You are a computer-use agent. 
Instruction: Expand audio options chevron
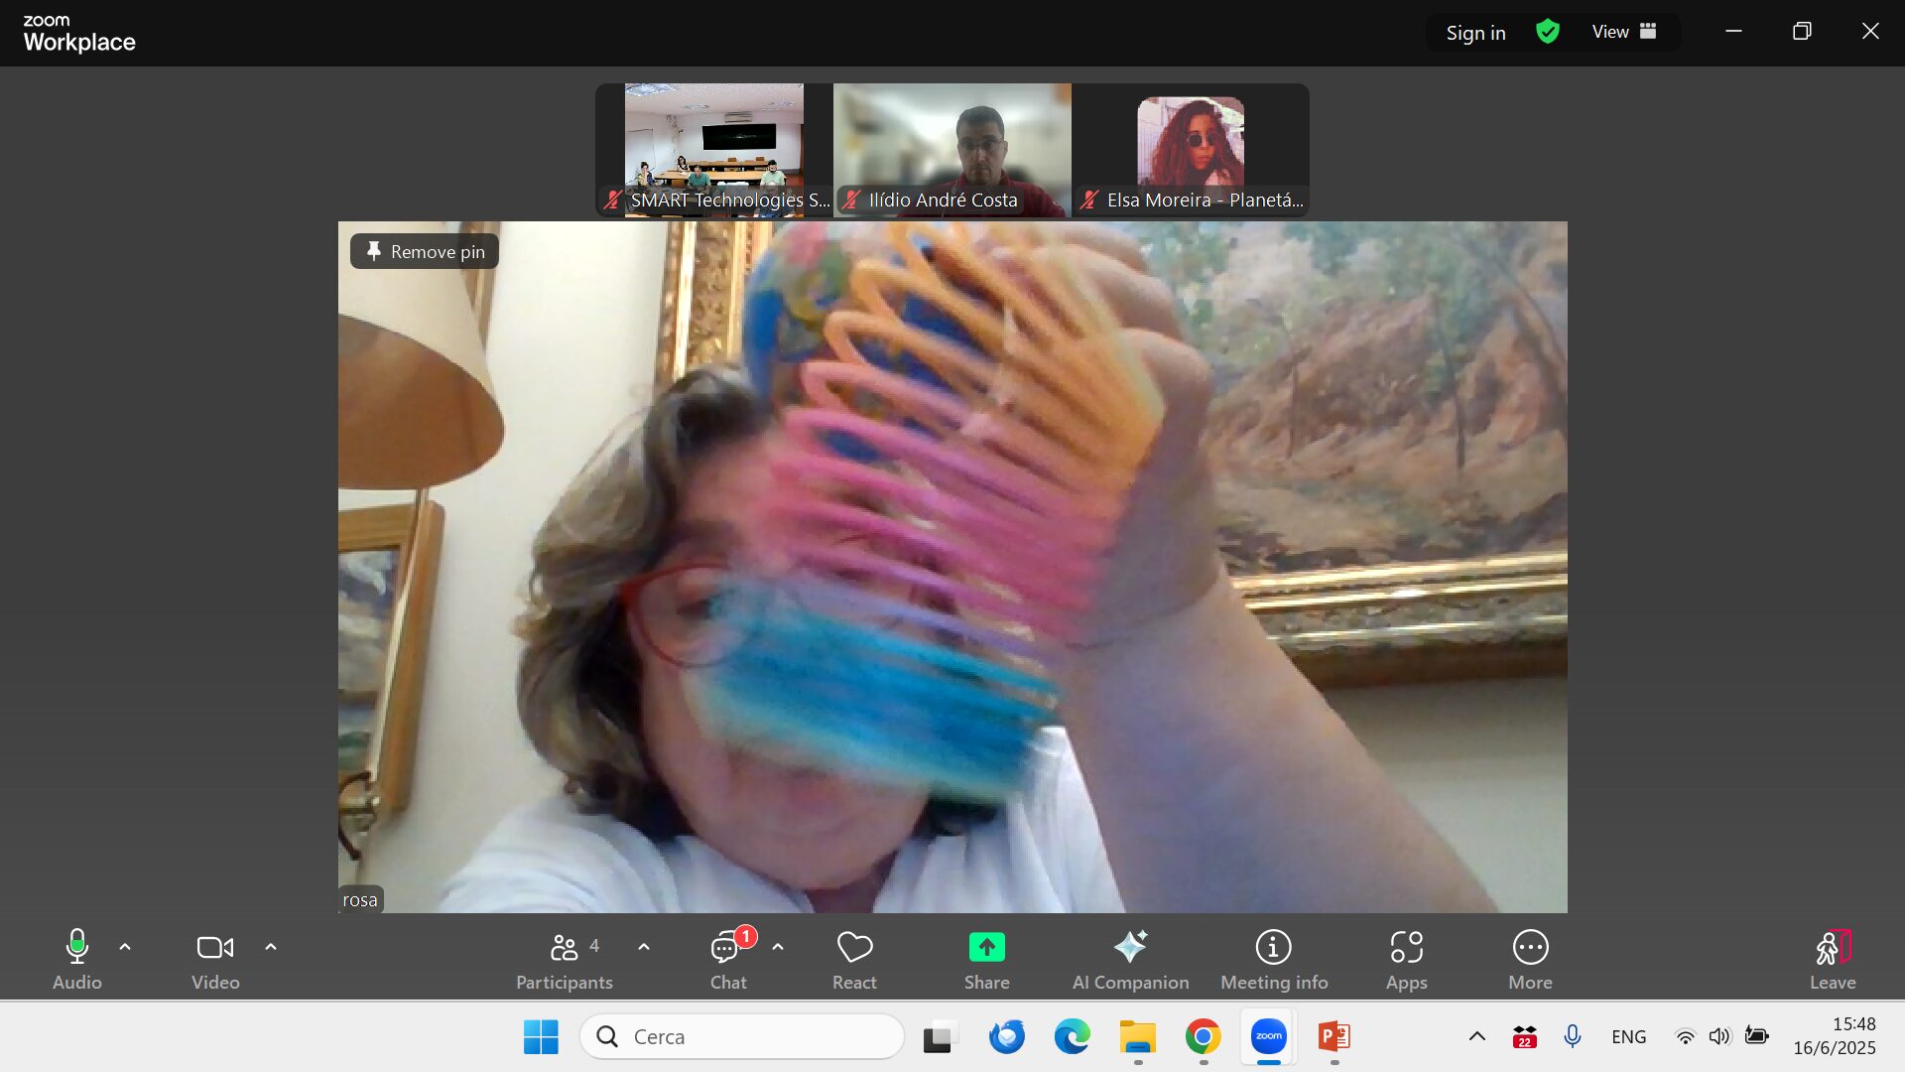[x=125, y=947]
